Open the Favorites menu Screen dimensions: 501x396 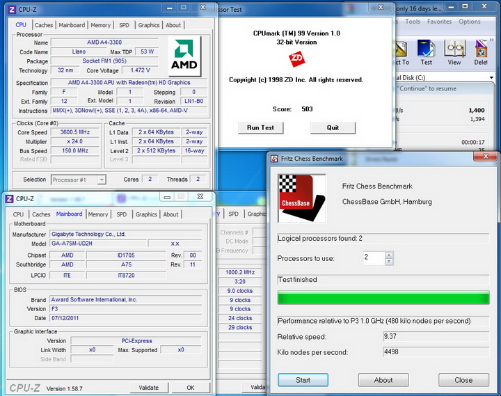click(x=439, y=22)
